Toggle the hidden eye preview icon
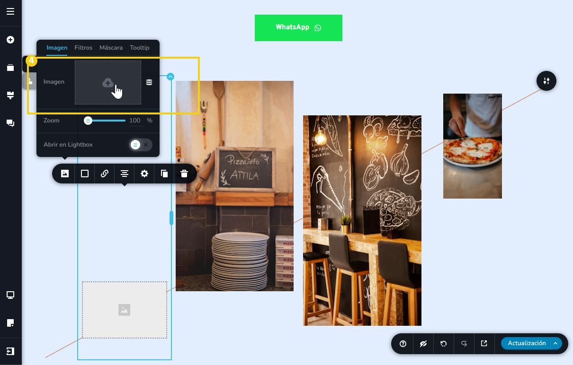The width and height of the screenshot is (573, 365). coord(423,344)
